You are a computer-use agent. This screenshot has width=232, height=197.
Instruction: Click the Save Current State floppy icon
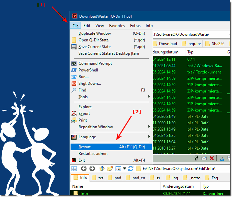point(74,47)
